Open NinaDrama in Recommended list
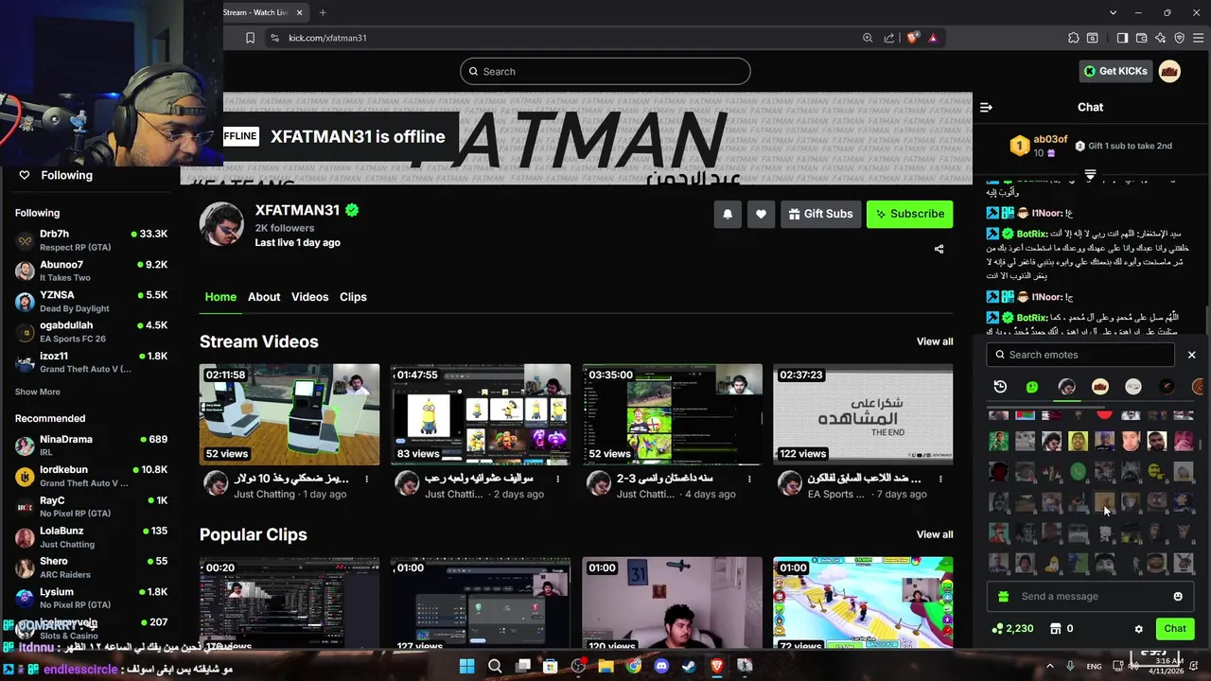 click(x=91, y=445)
